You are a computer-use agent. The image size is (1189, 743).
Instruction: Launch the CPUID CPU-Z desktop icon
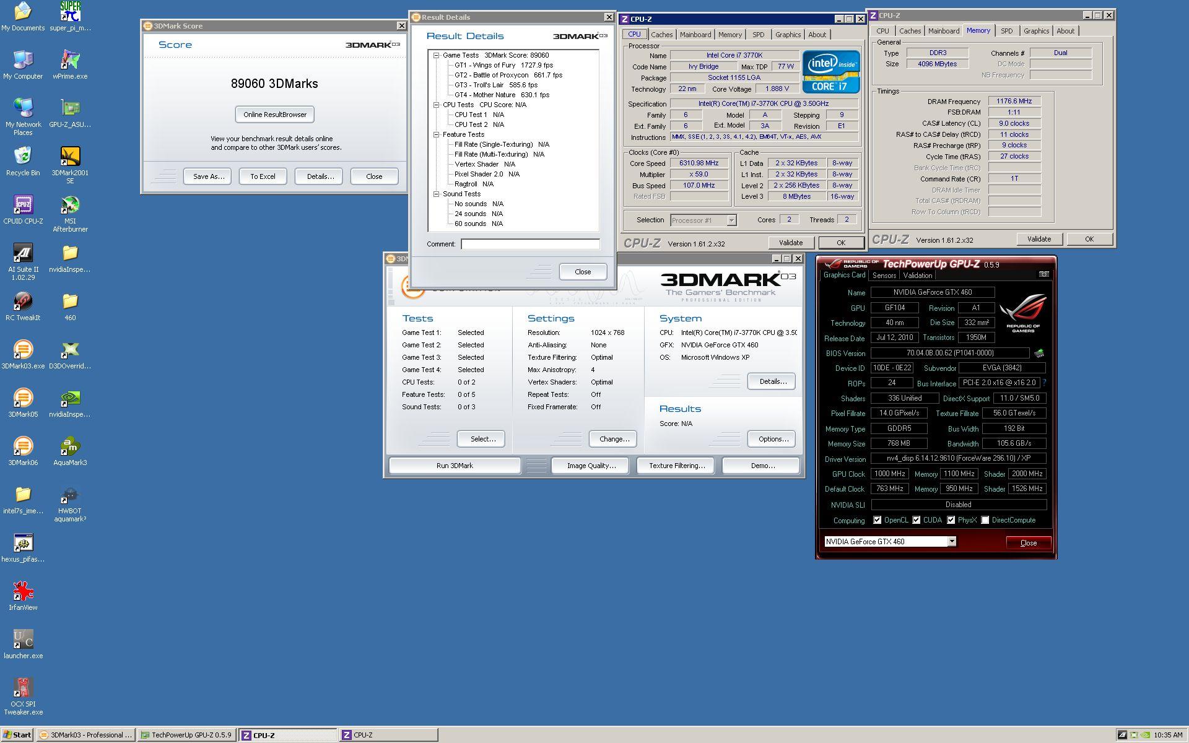pos(23,209)
